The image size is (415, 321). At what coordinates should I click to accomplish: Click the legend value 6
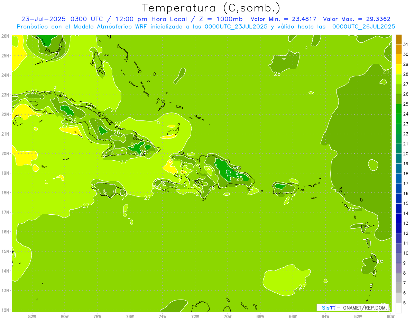tap(405, 293)
